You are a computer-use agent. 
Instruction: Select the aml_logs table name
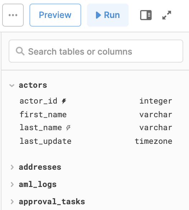click(x=38, y=184)
